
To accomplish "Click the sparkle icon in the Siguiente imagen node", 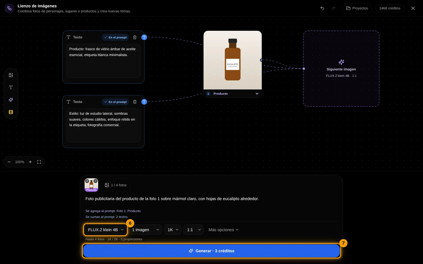I will click(341, 62).
